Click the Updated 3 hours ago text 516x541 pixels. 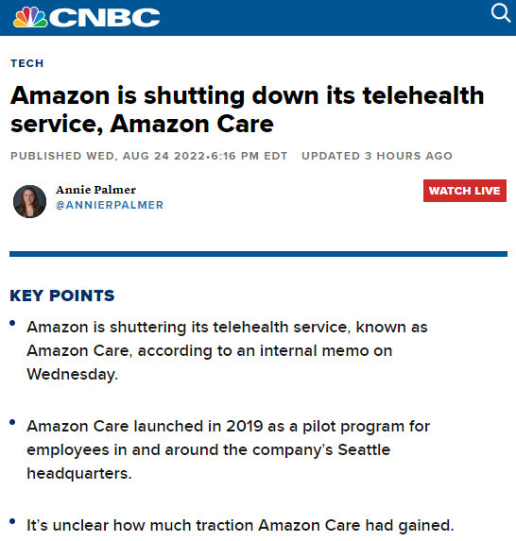tap(377, 156)
